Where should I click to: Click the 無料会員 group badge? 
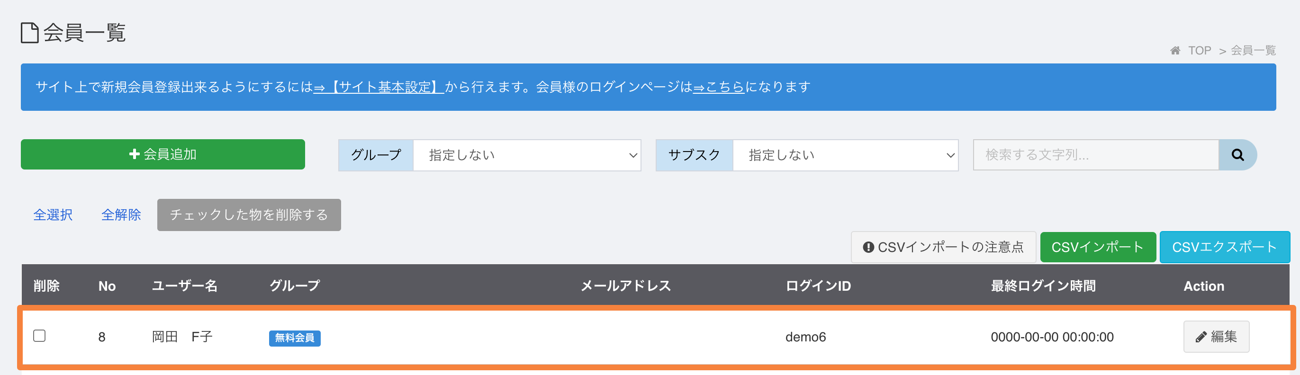[x=295, y=338]
